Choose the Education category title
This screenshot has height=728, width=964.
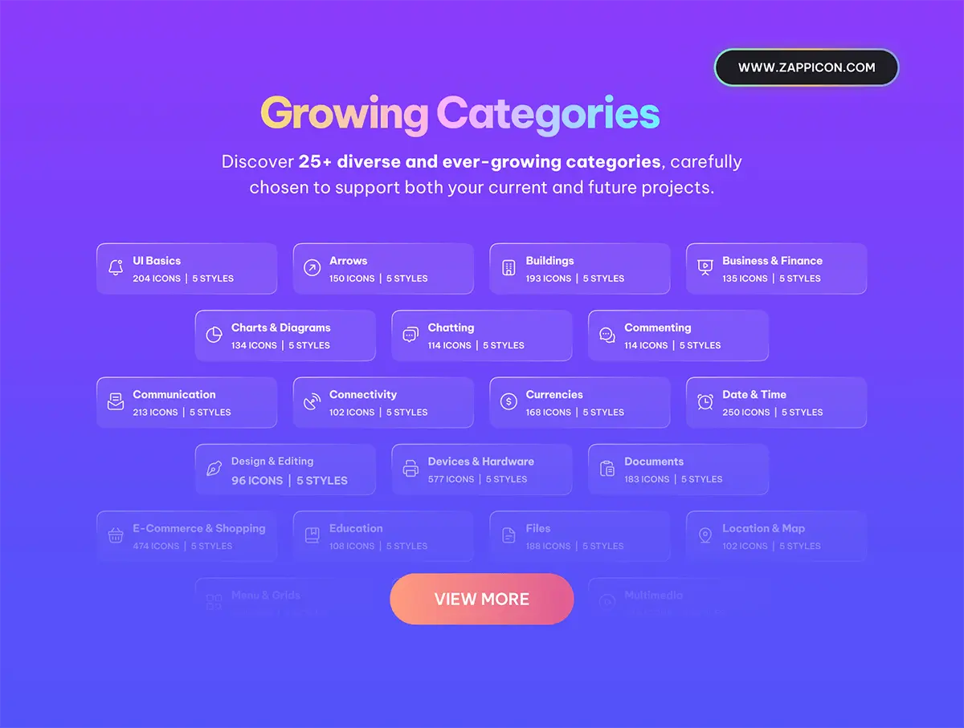356,528
